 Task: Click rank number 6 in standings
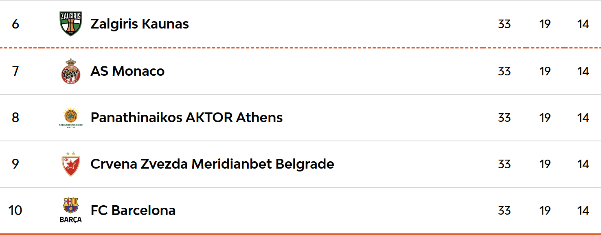pyautogui.click(x=15, y=24)
